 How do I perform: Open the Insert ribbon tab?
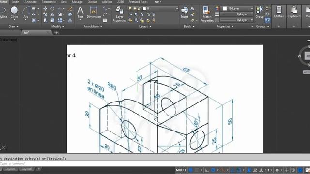16,2
